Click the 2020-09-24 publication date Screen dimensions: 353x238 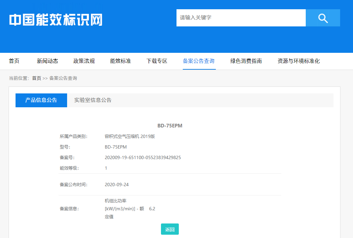117,185
